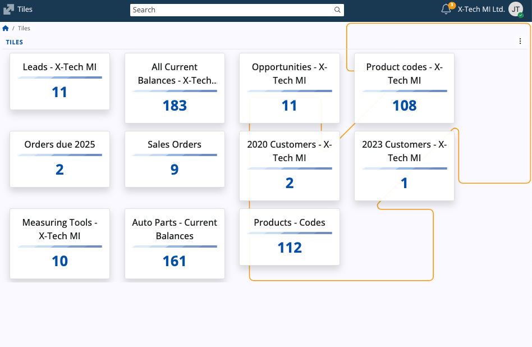This screenshot has height=347, width=532.
Task: Open the notifications bell icon
Action: pyautogui.click(x=446, y=9)
